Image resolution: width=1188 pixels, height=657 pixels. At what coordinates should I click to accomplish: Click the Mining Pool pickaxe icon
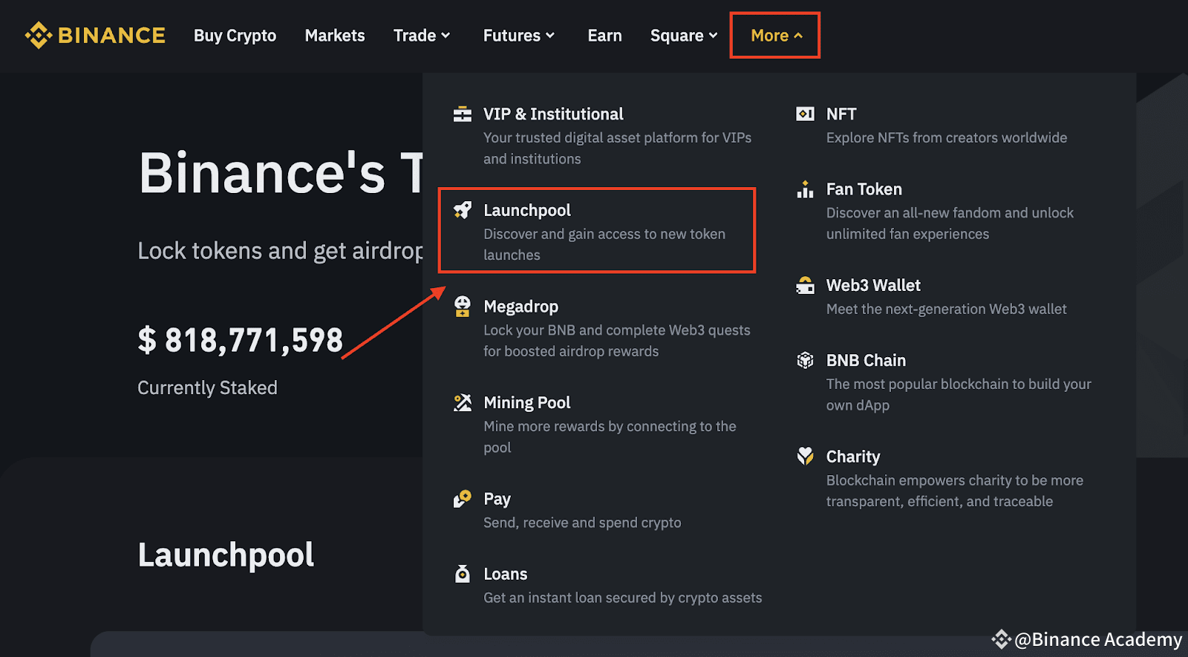(463, 402)
